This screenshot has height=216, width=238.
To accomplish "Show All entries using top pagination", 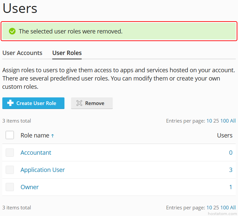I will 233,121.
